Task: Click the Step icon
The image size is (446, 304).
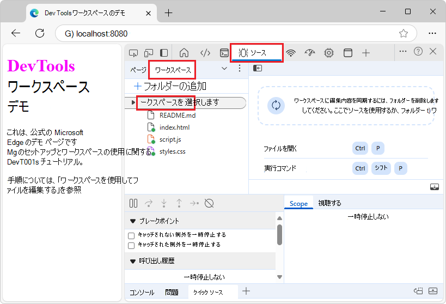Action: [x=194, y=203]
